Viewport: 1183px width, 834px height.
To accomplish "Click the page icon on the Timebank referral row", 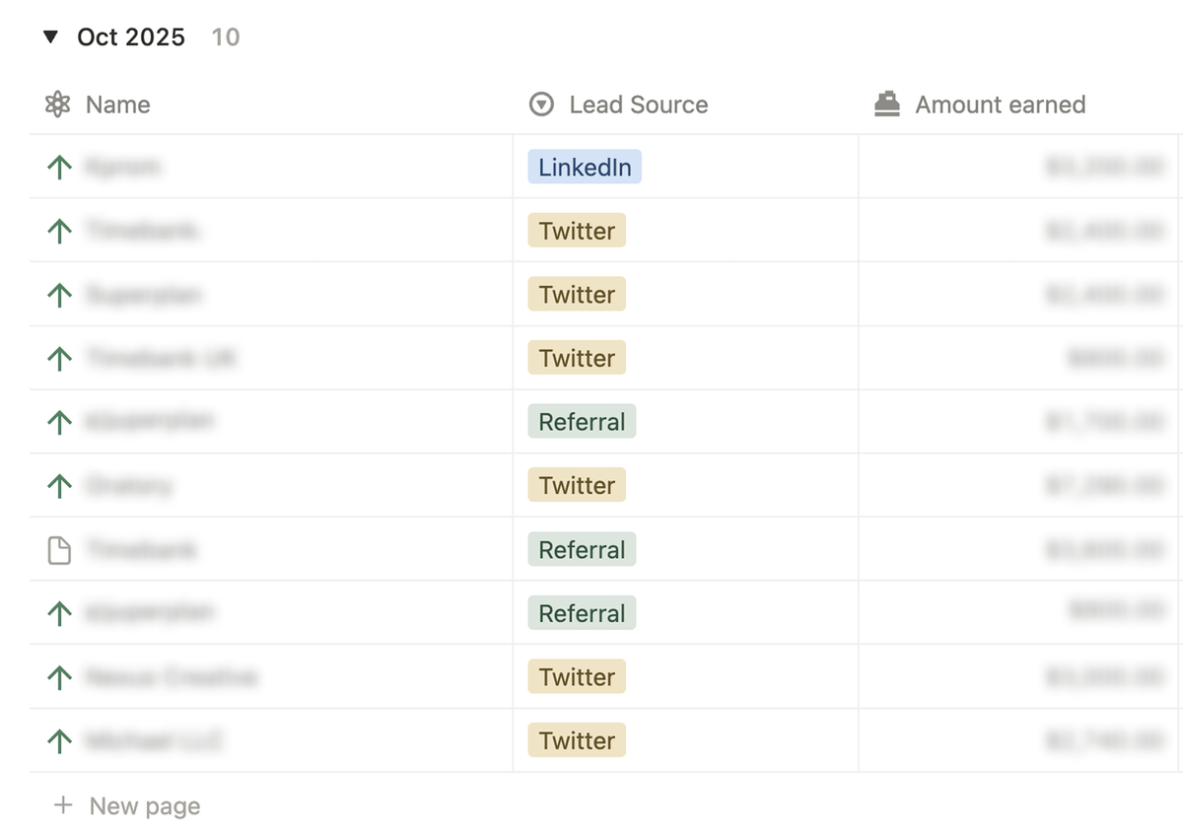I will point(59,549).
